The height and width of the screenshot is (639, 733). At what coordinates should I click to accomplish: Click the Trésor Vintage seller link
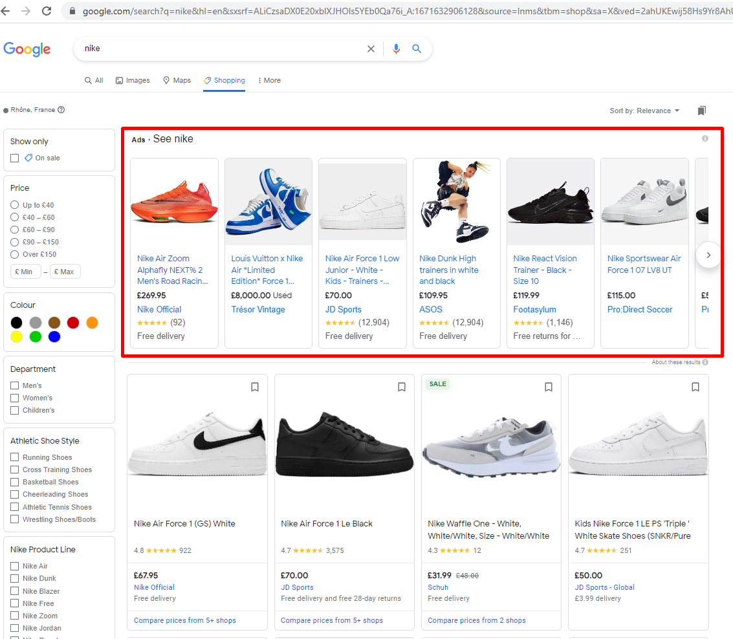point(258,309)
